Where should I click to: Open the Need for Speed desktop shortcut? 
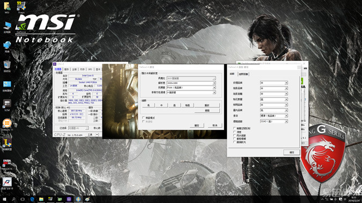pyautogui.click(x=7, y=183)
